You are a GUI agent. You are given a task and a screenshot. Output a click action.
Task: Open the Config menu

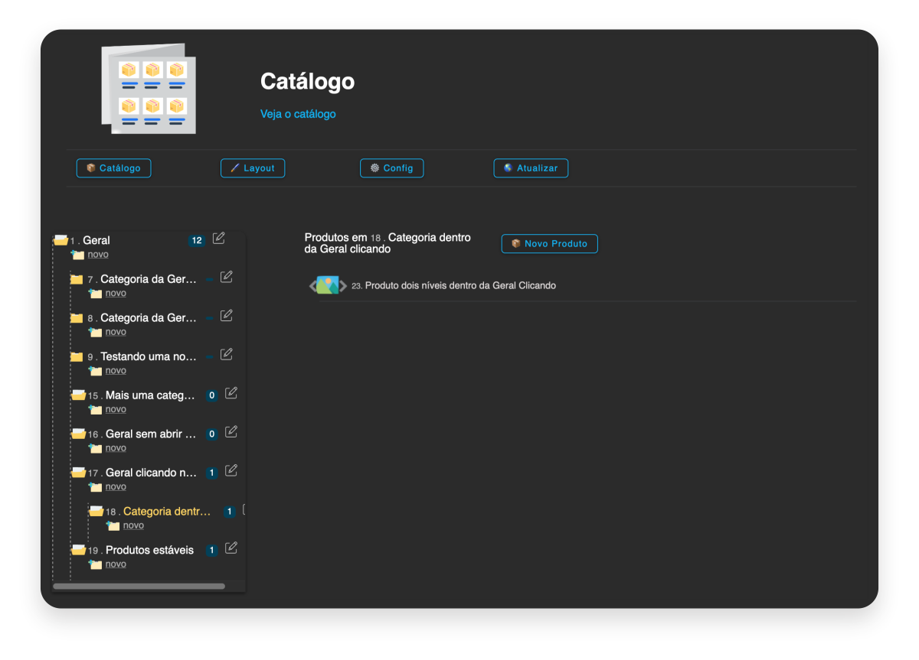[391, 167]
